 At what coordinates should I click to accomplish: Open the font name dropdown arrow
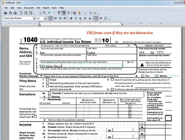click(34, 18)
